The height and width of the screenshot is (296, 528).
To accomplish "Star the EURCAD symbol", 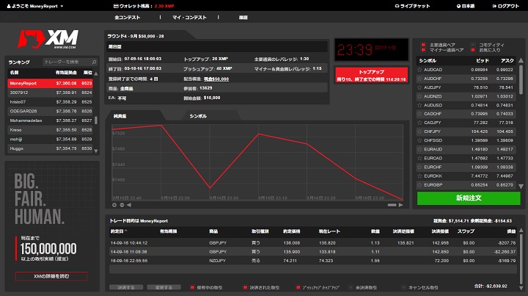I will [x=419, y=158].
